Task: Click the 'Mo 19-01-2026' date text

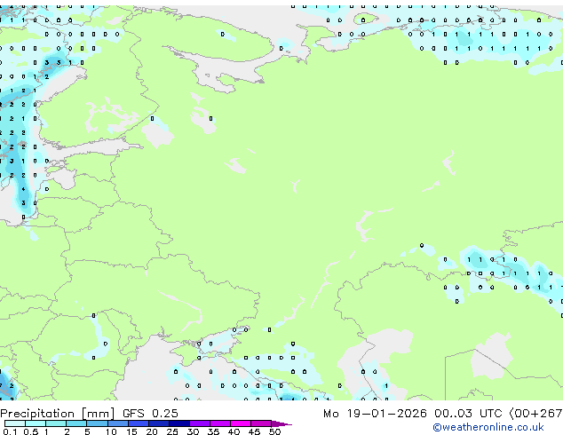Action: point(375,414)
